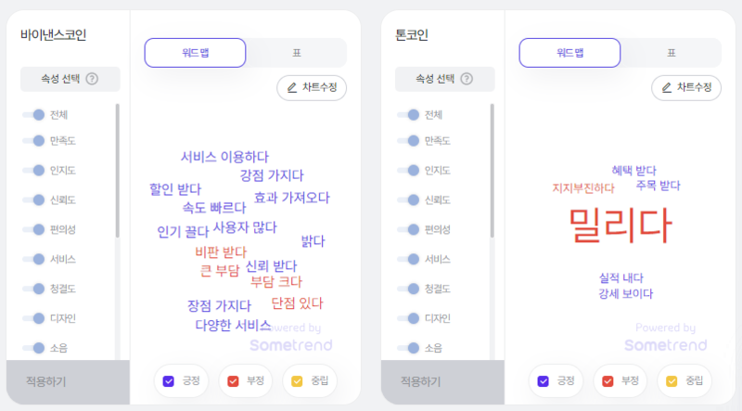
Task: Click the pencil icon on 톤코인 차트수정 button
Action: [x=667, y=87]
